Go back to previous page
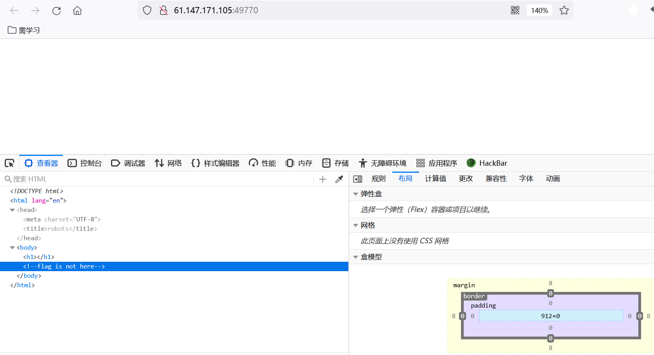 click(14, 11)
